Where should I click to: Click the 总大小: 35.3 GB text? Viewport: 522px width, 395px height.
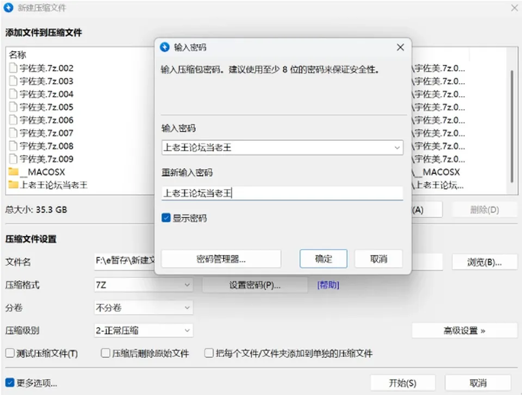coord(36,210)
